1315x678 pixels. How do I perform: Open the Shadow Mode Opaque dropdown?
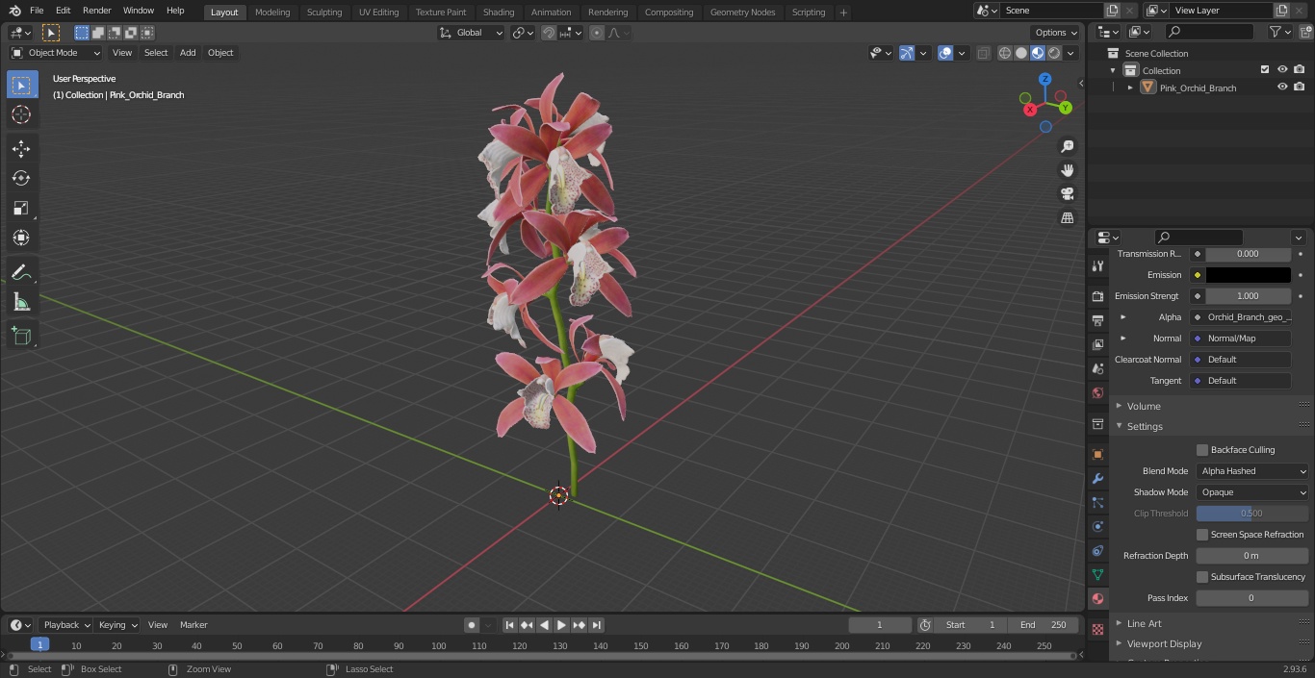tap(1252, 492)
